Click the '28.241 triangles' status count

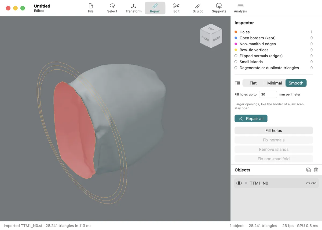[x=263, y=226]
